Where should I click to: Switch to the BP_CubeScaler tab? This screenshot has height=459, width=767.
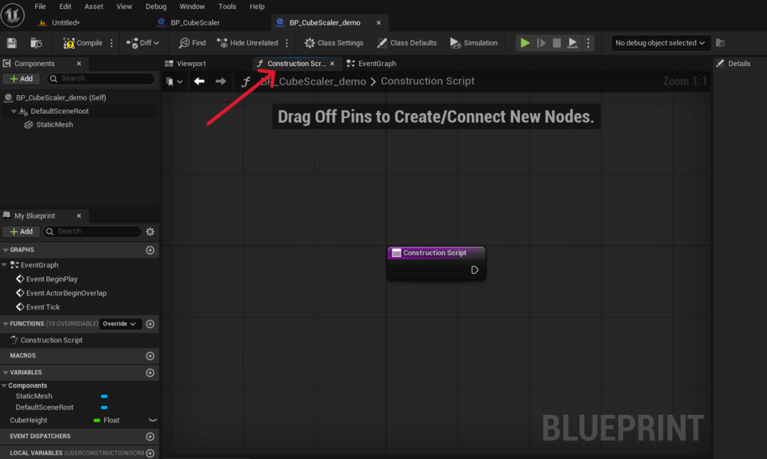(195, 22)
